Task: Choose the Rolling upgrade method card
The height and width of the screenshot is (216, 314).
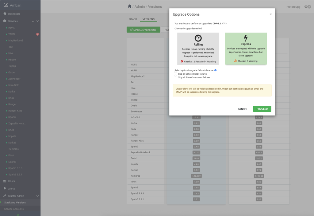Action: pyautogui.click(x=198, y=49)
